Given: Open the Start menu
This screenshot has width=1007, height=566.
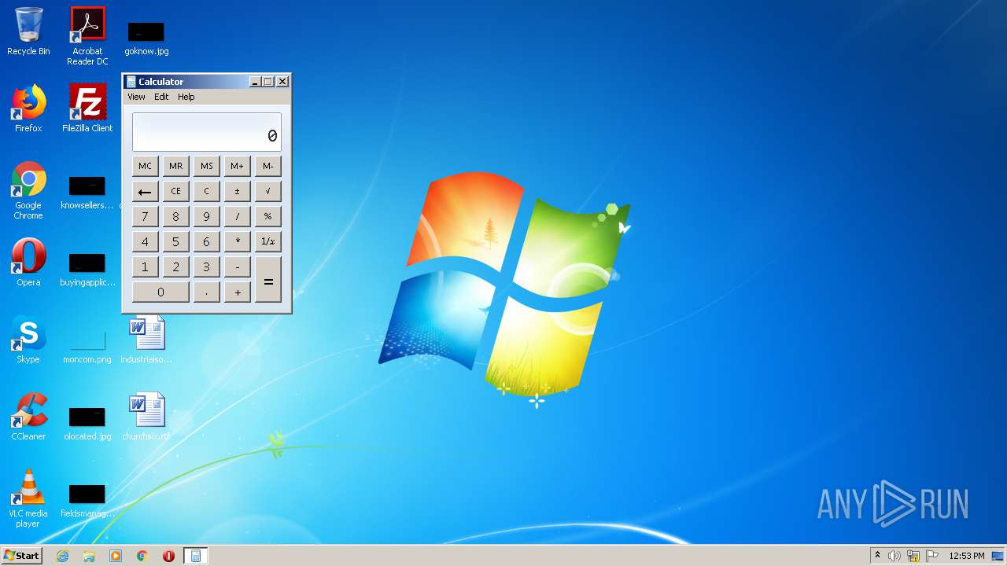Looking at the screenshot, I should 22,556.
